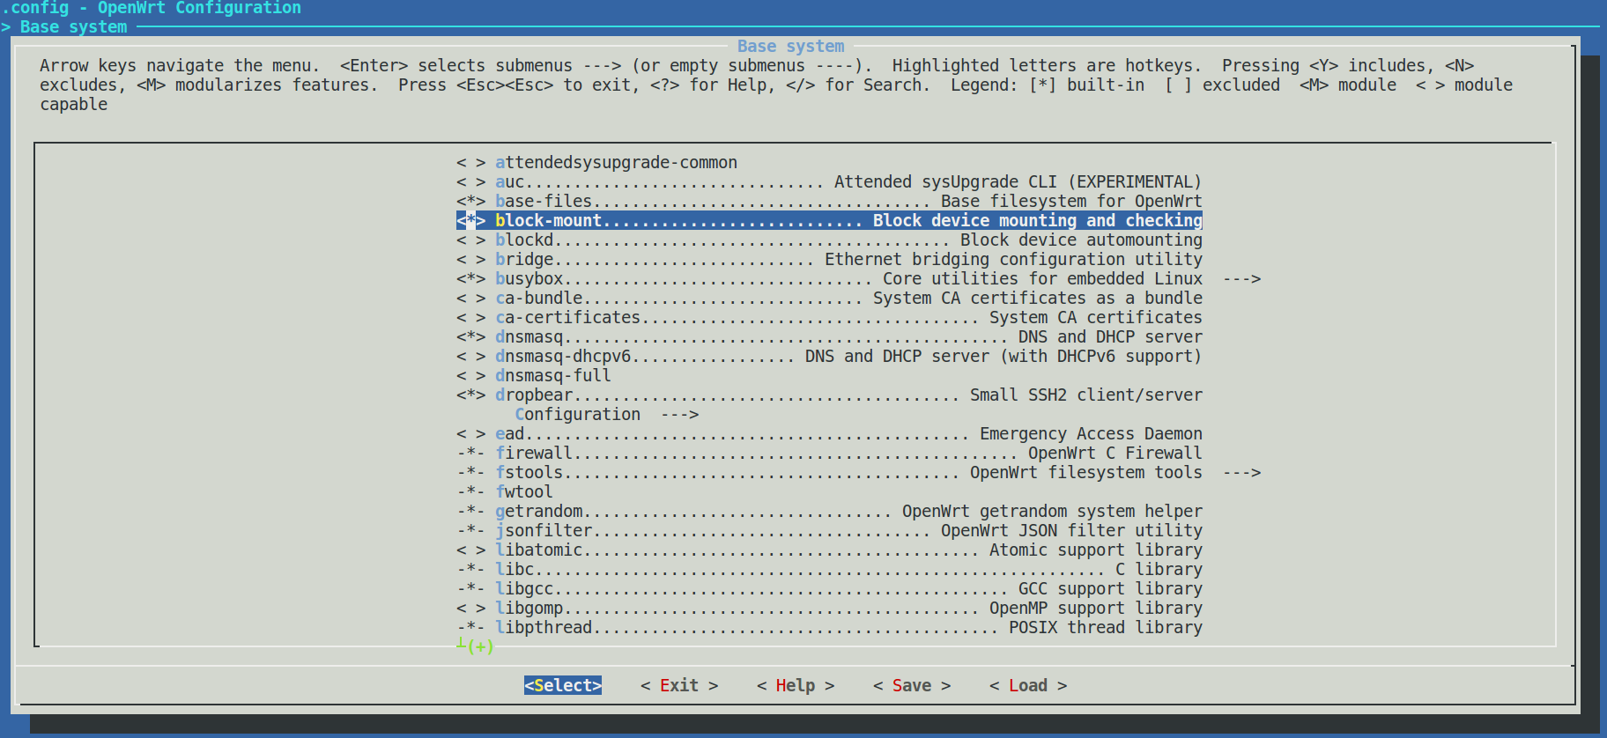Toggle the dropbear selection box

pos(470,395)
